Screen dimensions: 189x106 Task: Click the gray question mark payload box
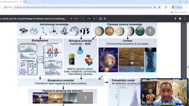click(x=85, y=98)
